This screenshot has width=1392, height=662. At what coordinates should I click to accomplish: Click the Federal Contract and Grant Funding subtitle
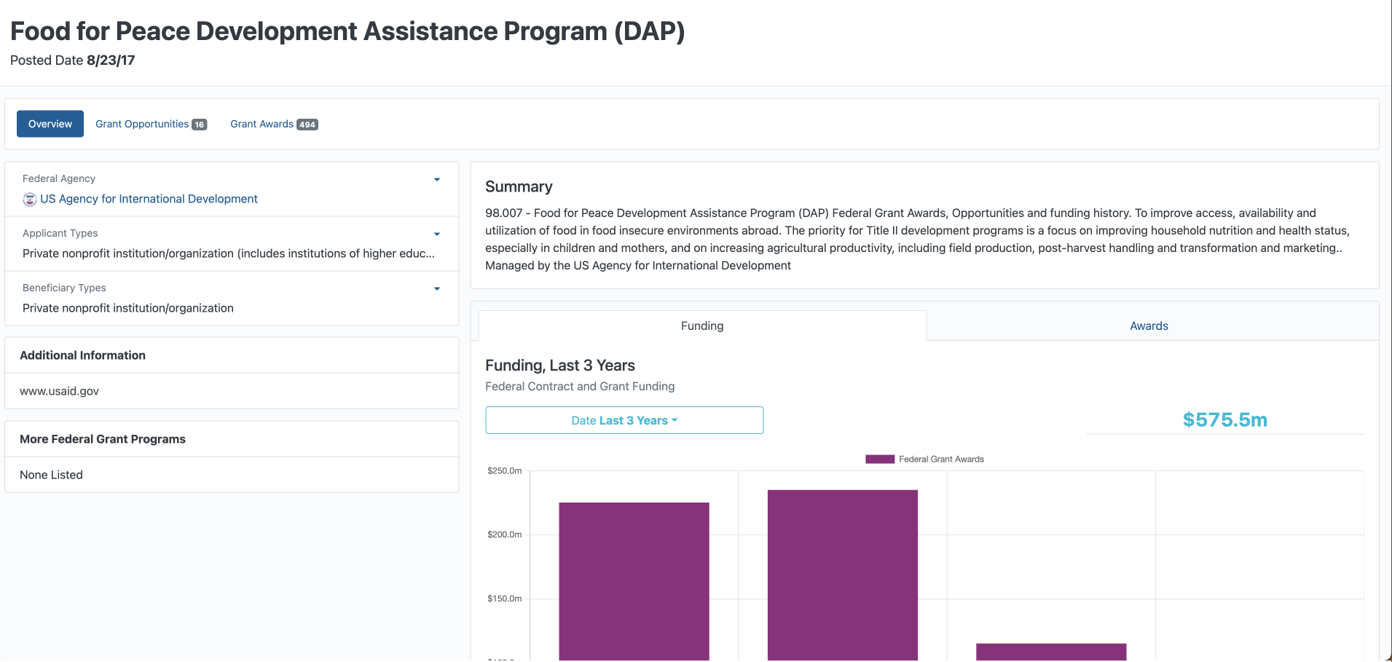(x=580, y=386)
